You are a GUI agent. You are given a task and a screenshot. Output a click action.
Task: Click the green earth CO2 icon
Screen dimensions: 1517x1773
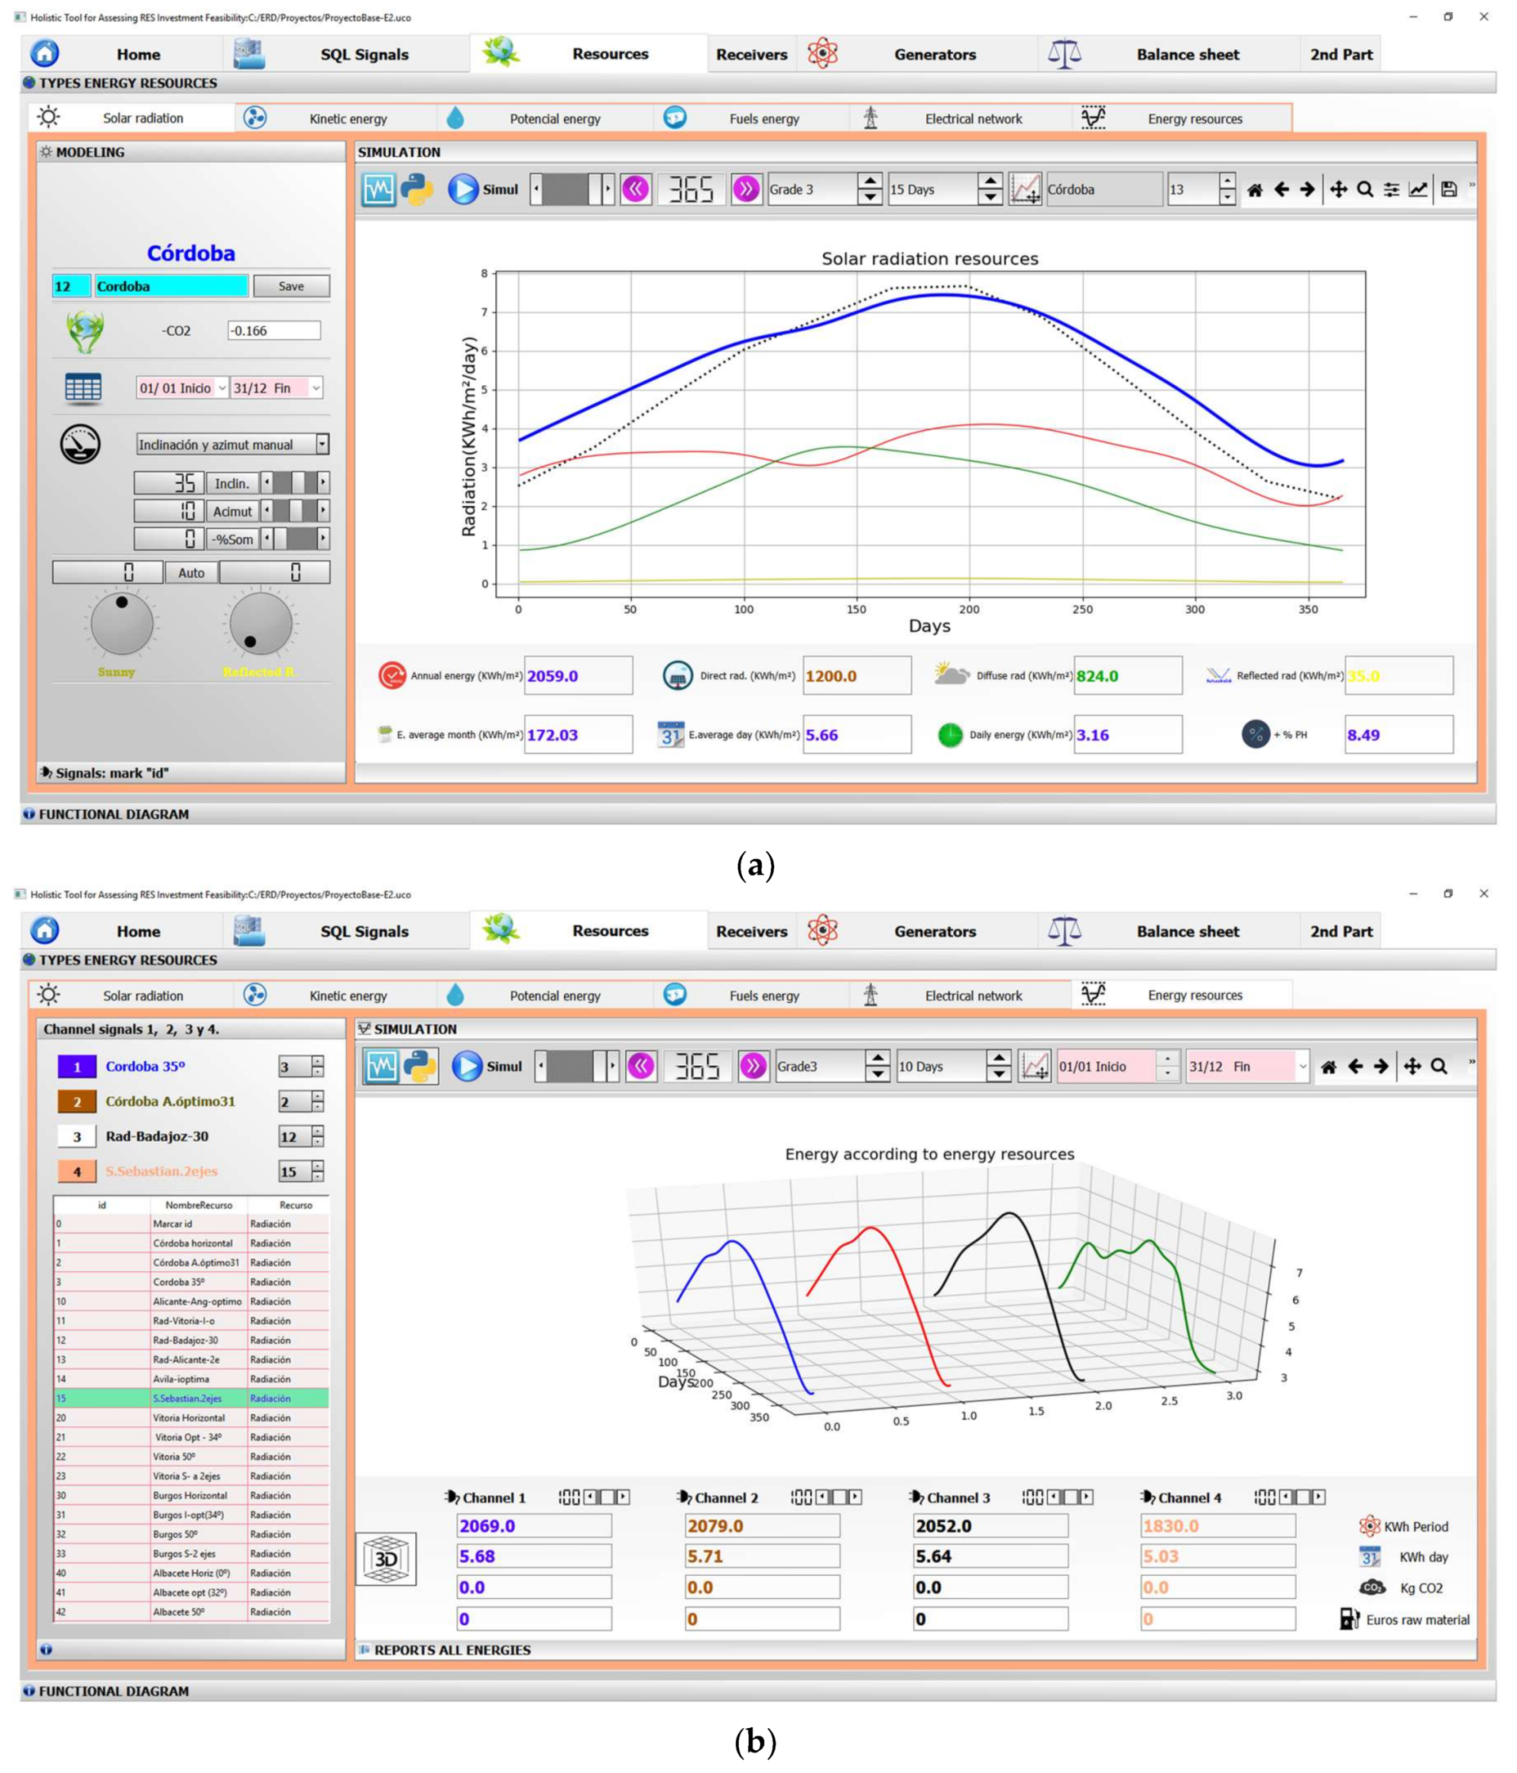coord(85,331)
